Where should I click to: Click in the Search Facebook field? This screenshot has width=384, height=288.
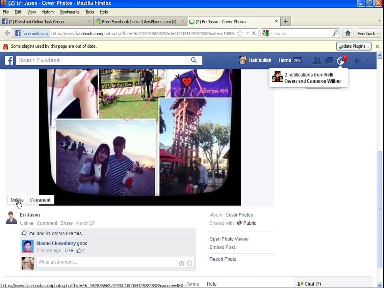(101, 60)
